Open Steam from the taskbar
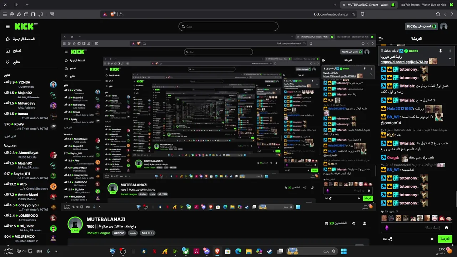This screenshot has height=257, width=457. tap(269, 251)
